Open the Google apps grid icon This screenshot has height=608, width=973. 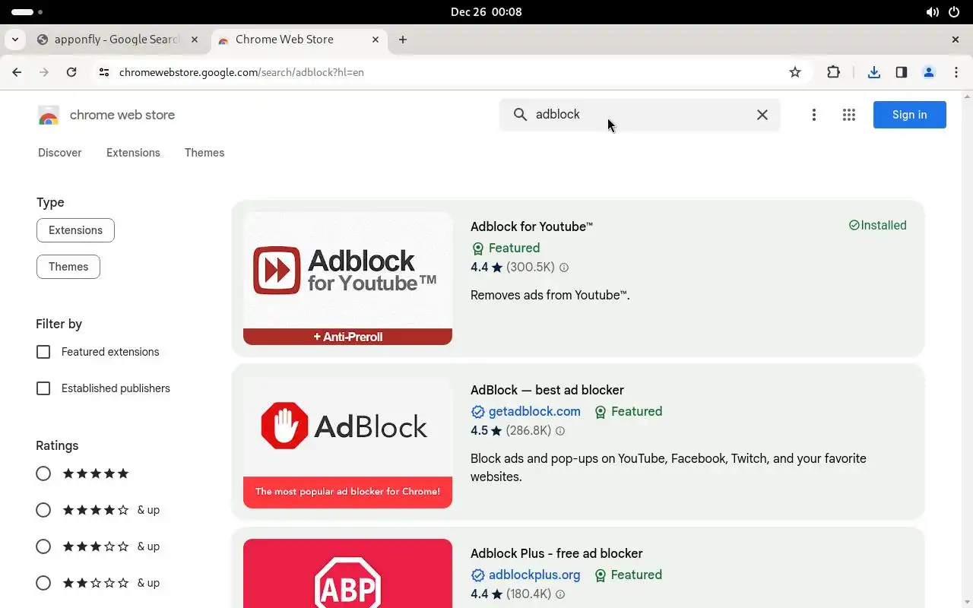click(849, 115)
